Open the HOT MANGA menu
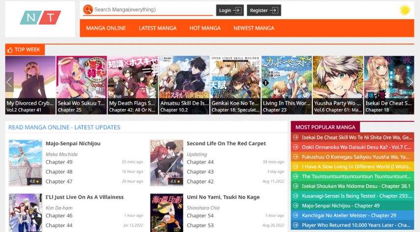This screenshot has width=420, height=232. click(x=205, y=28)
